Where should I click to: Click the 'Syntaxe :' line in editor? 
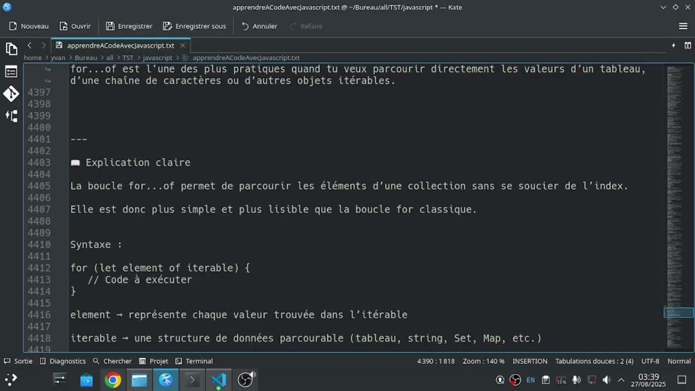[x=96, y=244]
